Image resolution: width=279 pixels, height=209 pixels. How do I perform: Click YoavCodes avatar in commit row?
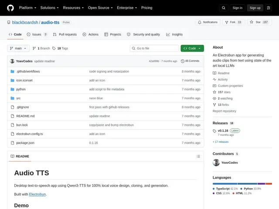click(12, 61)
